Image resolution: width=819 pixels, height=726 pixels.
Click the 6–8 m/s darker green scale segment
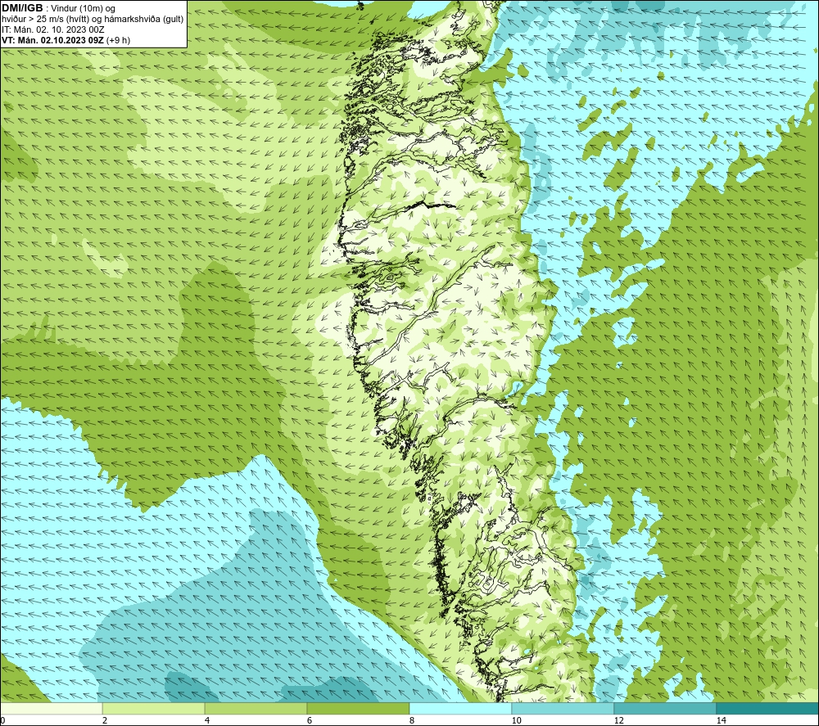pyautogui.click(x=359, y=708)
